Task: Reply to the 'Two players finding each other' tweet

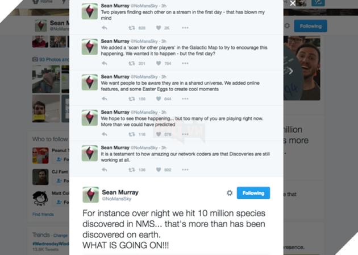Action: click(105, 27)
